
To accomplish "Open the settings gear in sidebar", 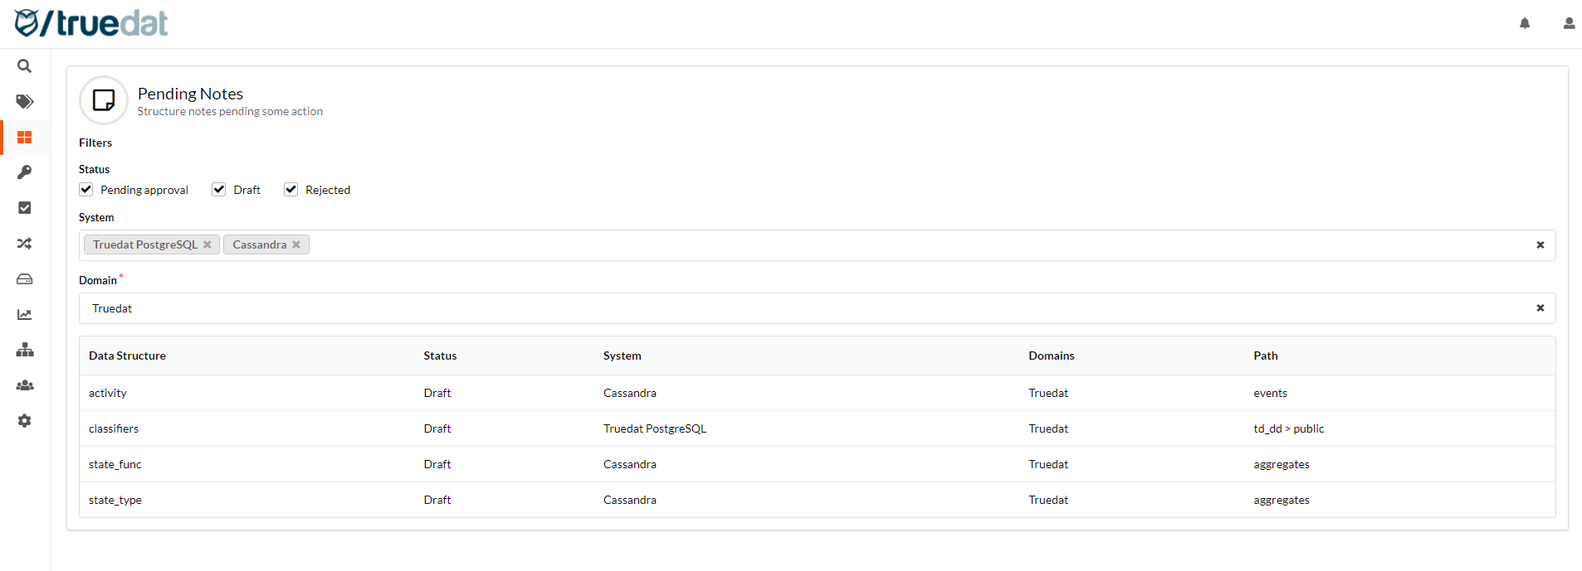I will [25, 421].
